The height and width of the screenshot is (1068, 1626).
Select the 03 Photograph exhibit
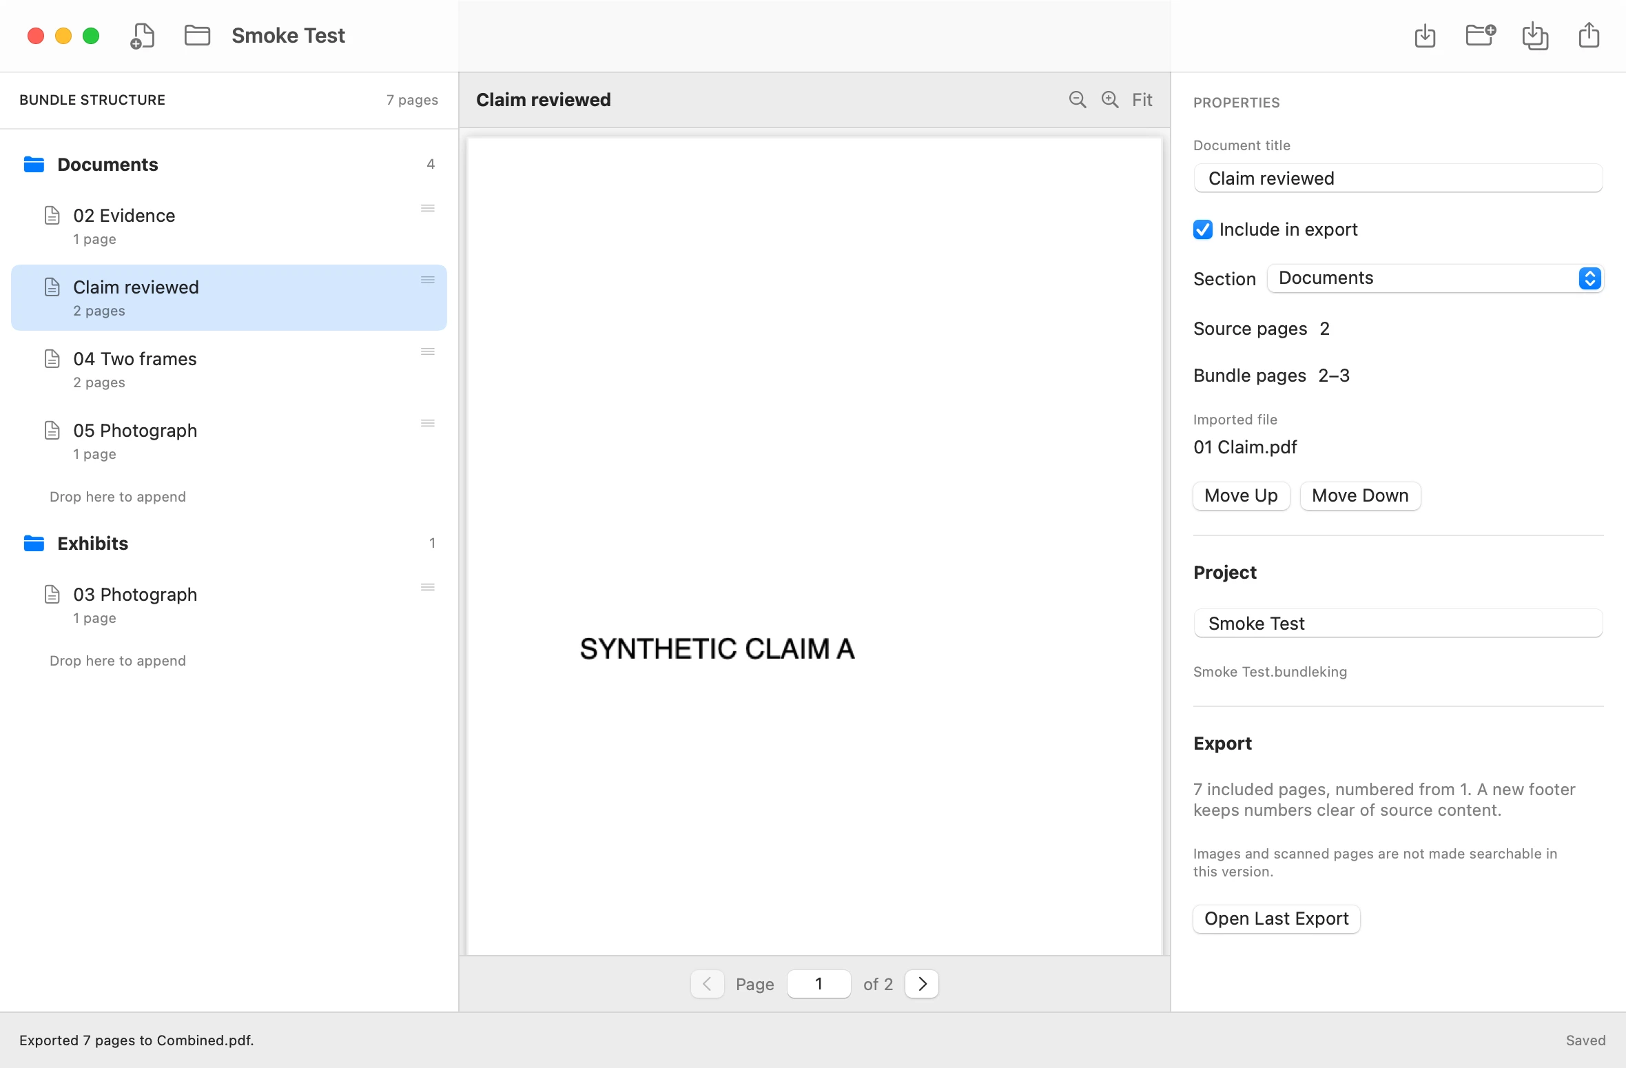point(229,605)
